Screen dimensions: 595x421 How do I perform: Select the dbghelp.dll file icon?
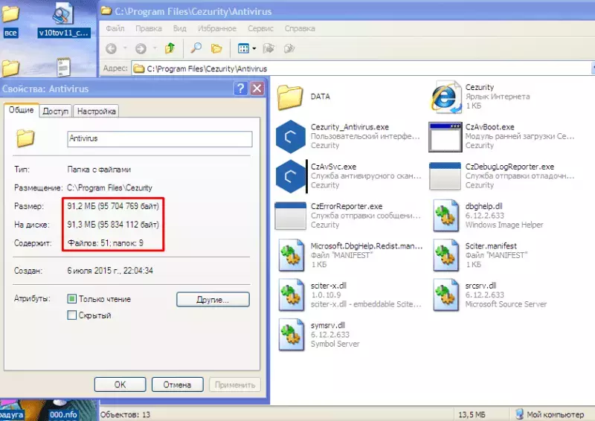pyautogui.click(x=446, y=216)
